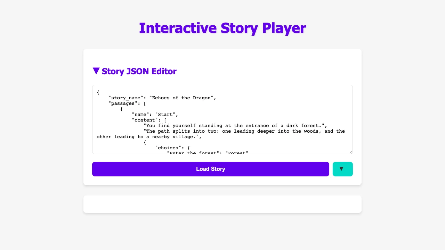Click the dark forest entrance sentence

click(236, 126)
